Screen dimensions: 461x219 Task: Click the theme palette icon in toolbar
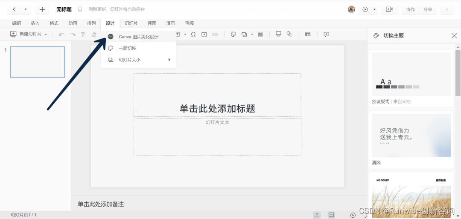233,35
